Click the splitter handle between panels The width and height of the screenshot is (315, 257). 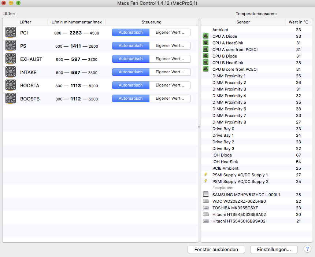click(199, 127)
